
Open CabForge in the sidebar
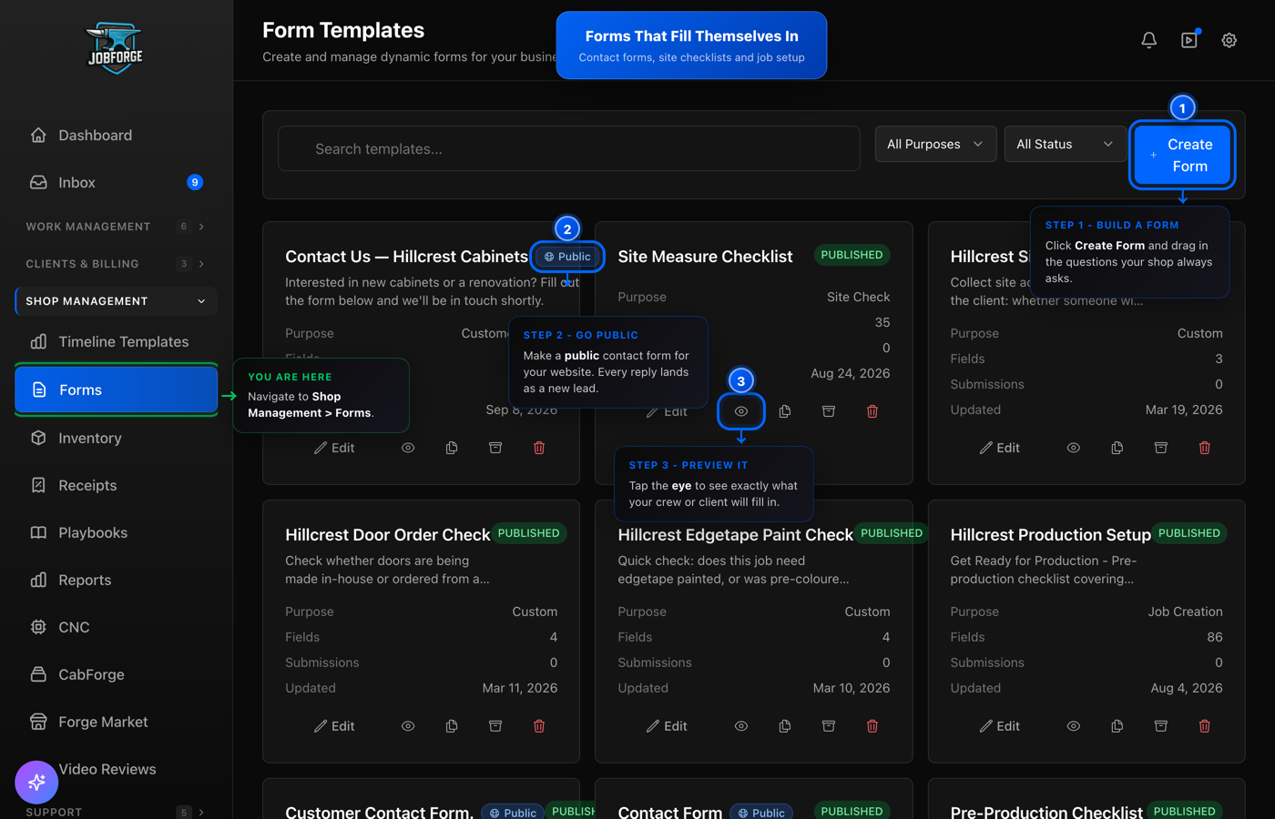pos(116,675)
